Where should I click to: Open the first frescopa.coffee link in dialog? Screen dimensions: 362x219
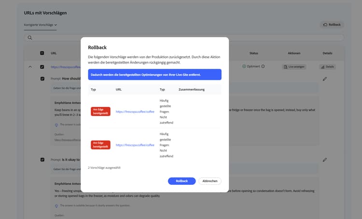pyautogui.click(x=135, y=112)
